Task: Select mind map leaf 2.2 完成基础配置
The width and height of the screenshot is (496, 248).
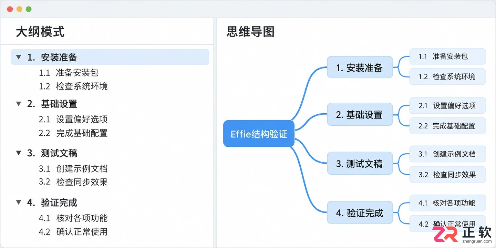Action: point(447,126)
